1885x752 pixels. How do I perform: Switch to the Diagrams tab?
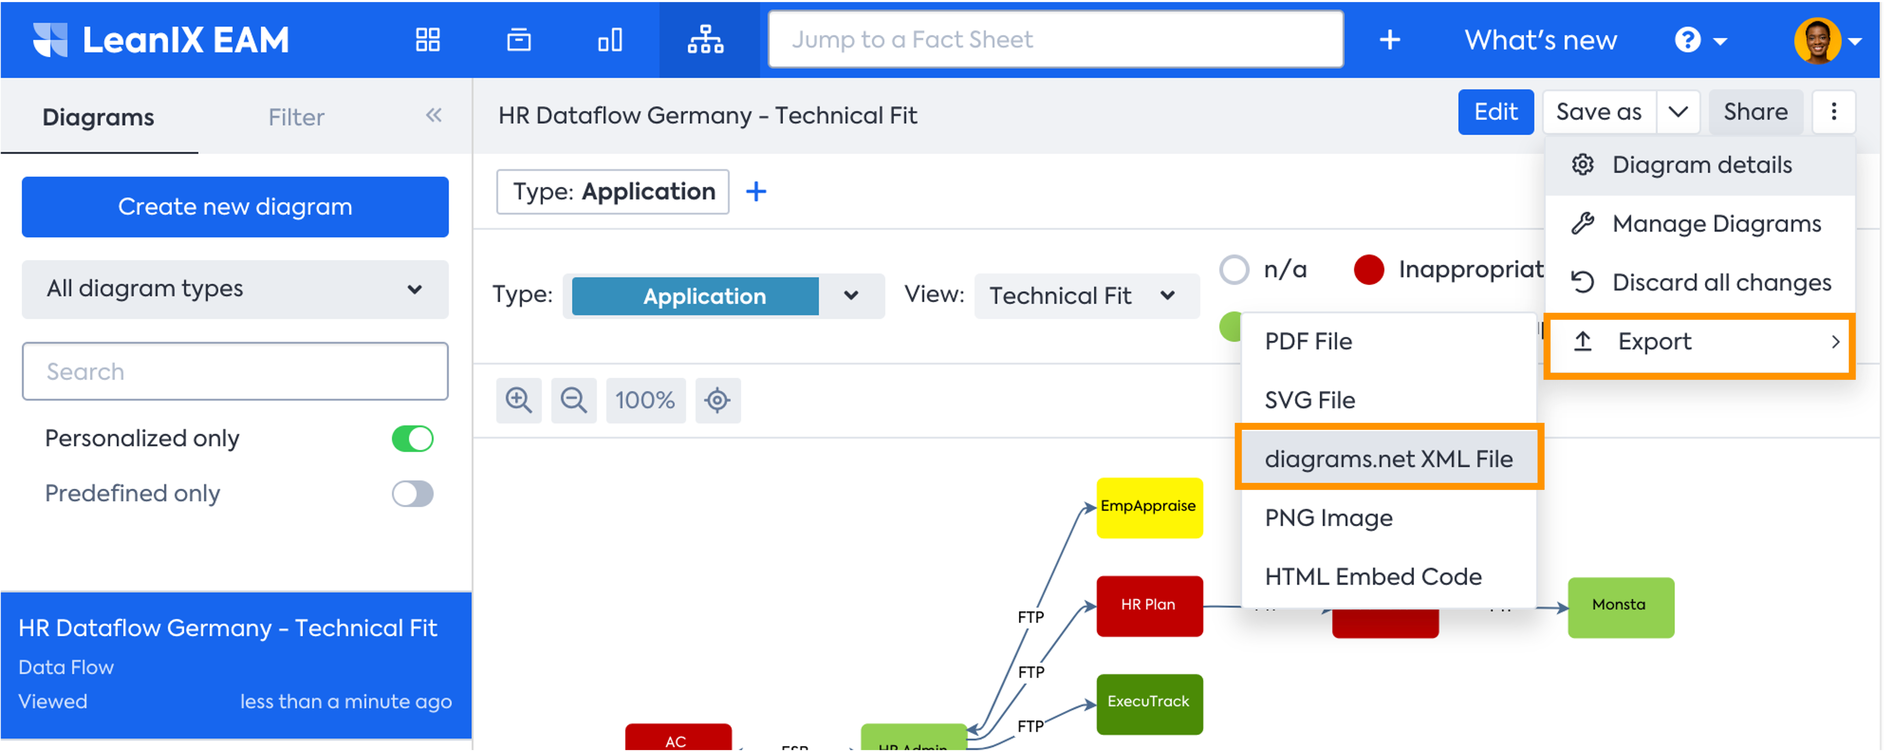coord(98,117)
